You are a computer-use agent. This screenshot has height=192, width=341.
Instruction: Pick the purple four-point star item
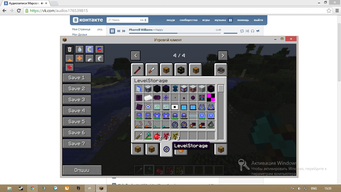point(166,97)
